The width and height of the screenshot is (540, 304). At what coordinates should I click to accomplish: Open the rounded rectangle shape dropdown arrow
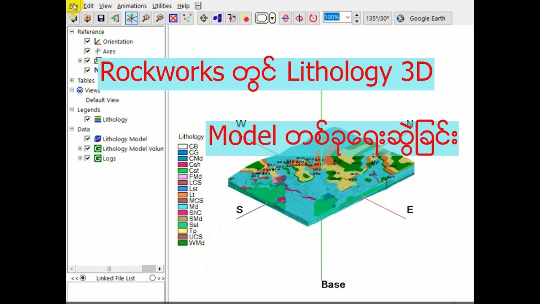pyautogui.click(x=272, y=18)
